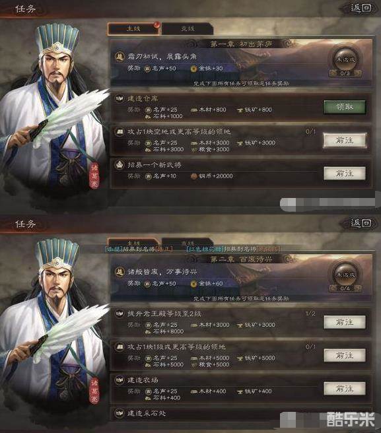Click 前往 for 招募一个新武将 quest

(345, 174)
